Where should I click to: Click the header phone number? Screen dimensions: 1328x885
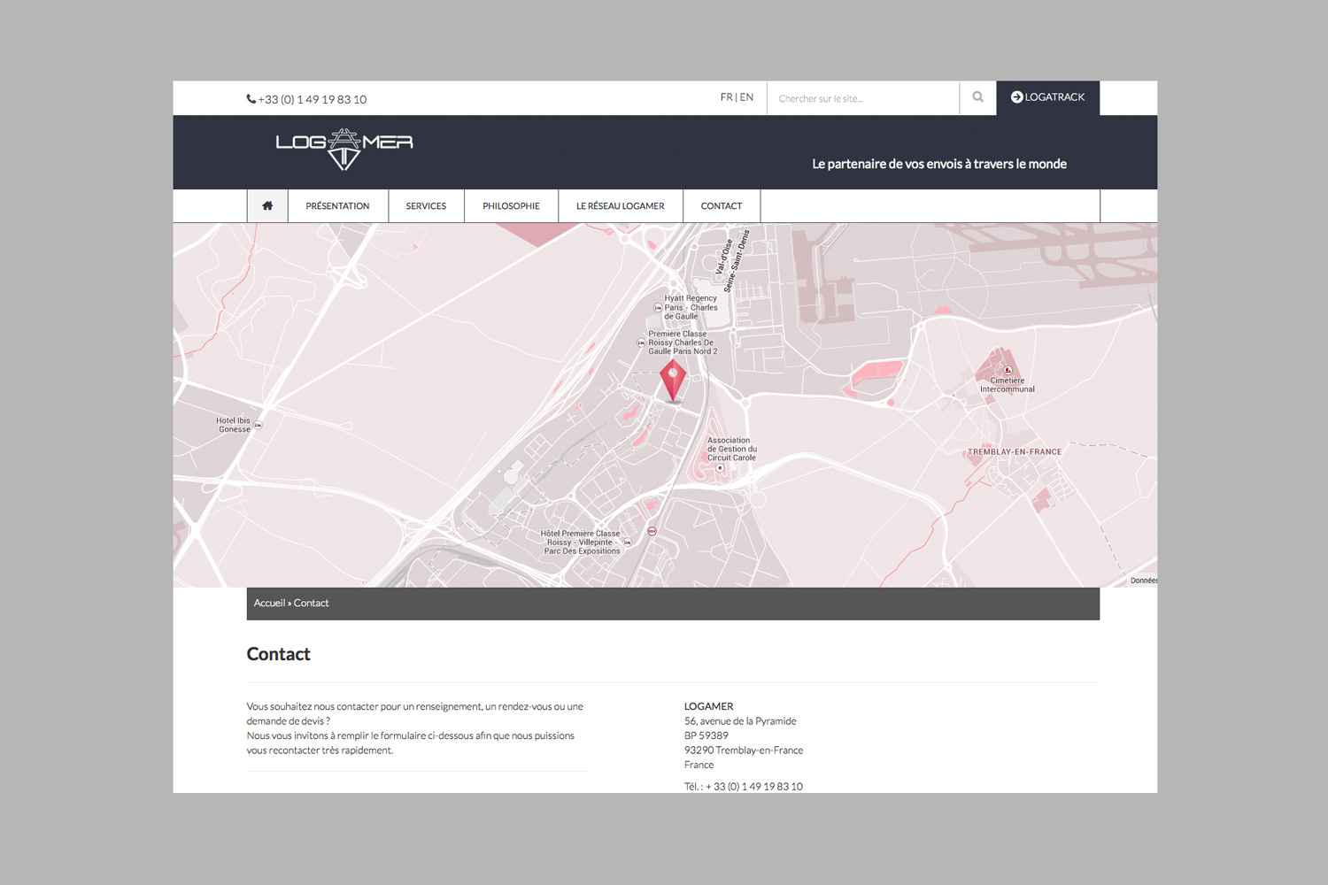(312, 99)
